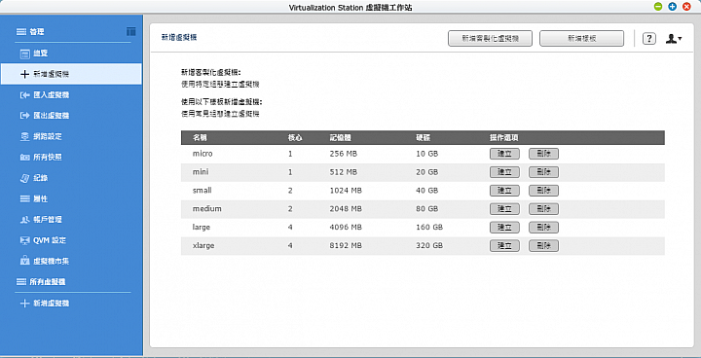Open the 總覽 overview page icon

24,54
